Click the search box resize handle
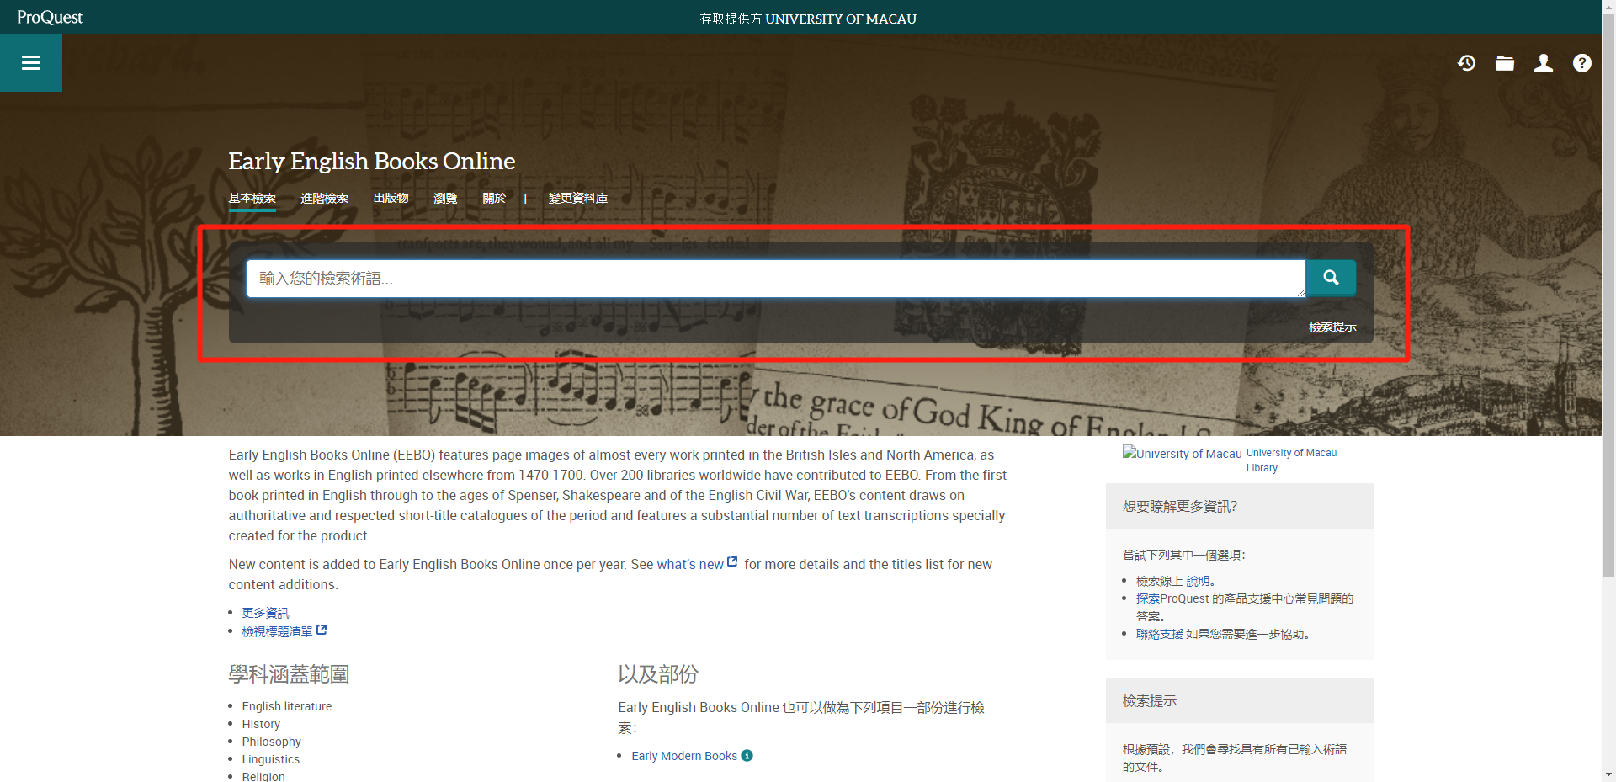 click(1300, 292)
